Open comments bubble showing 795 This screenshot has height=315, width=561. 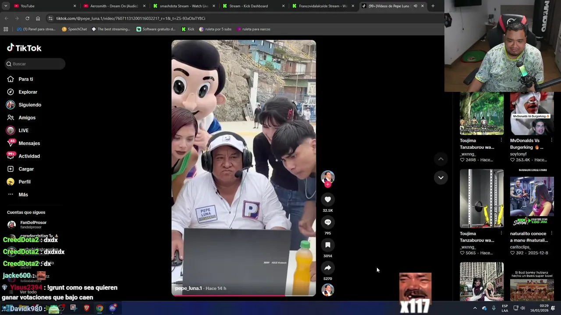click(x=327, y=222)
